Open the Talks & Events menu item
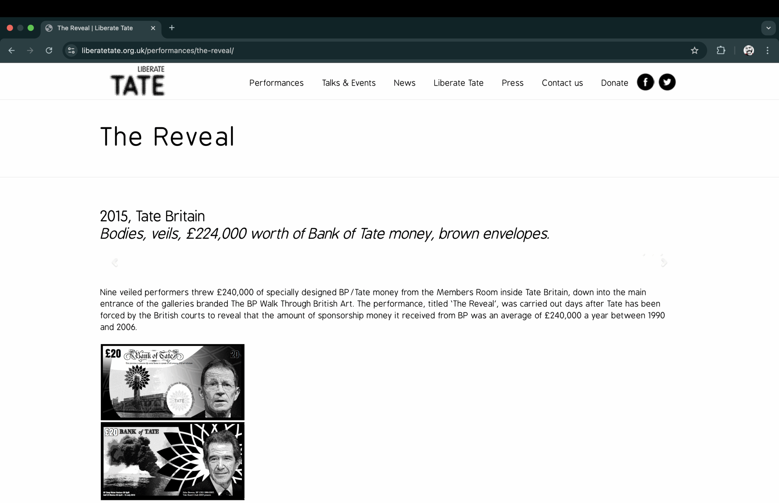This screenshot has height=503, width=779. 348,83
